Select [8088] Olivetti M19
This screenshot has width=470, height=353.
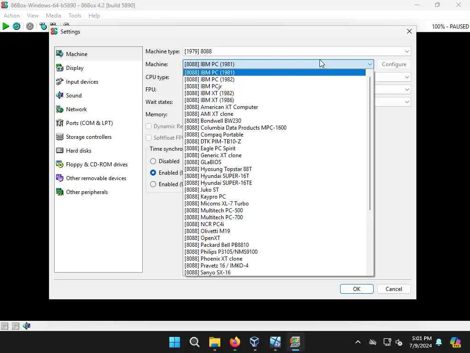click(274, 231)
